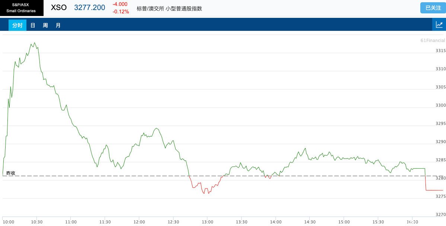The width and height of the screenshot is (446, 226).
Task: Click the 3270 price axis label
Action: click(x=440, y=214)
